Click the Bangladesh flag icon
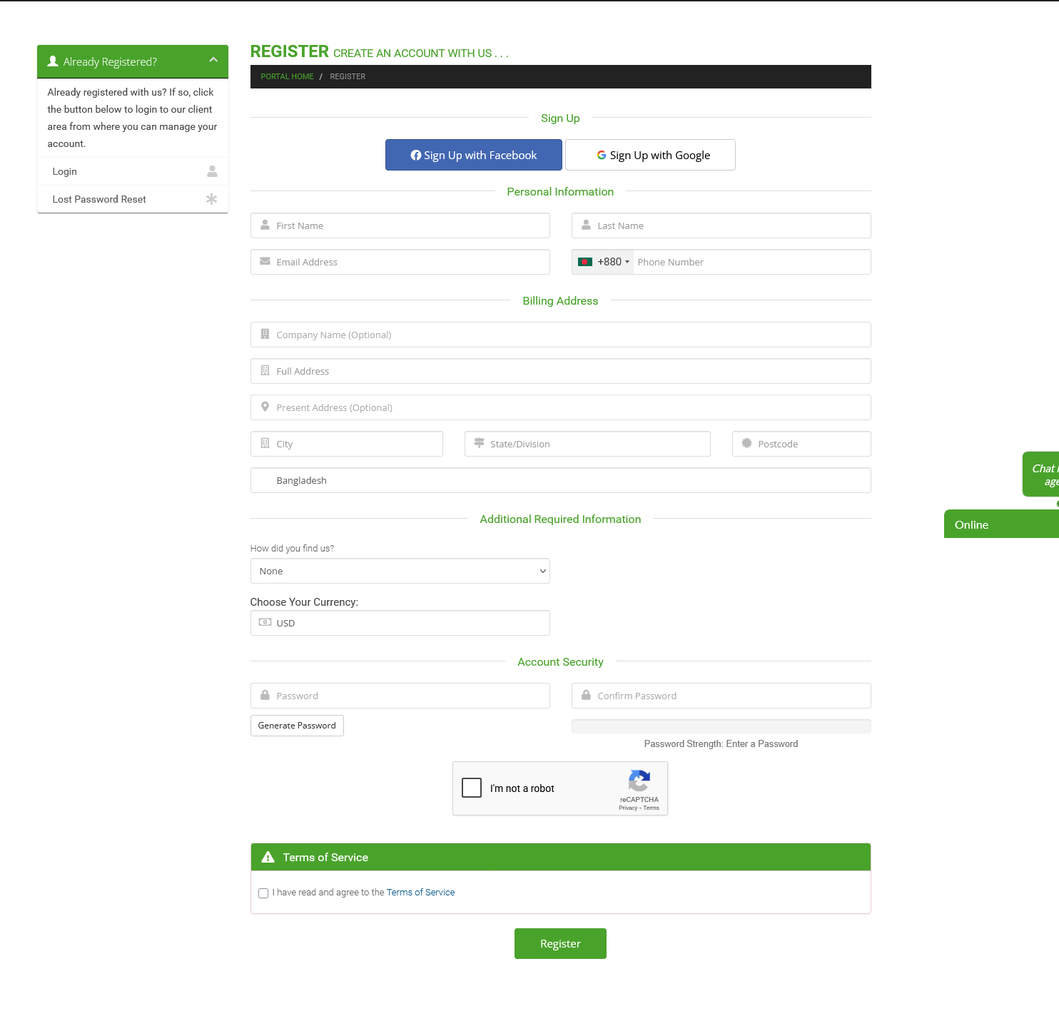This screenshot has height=1036, width=1059. [585, 262]
